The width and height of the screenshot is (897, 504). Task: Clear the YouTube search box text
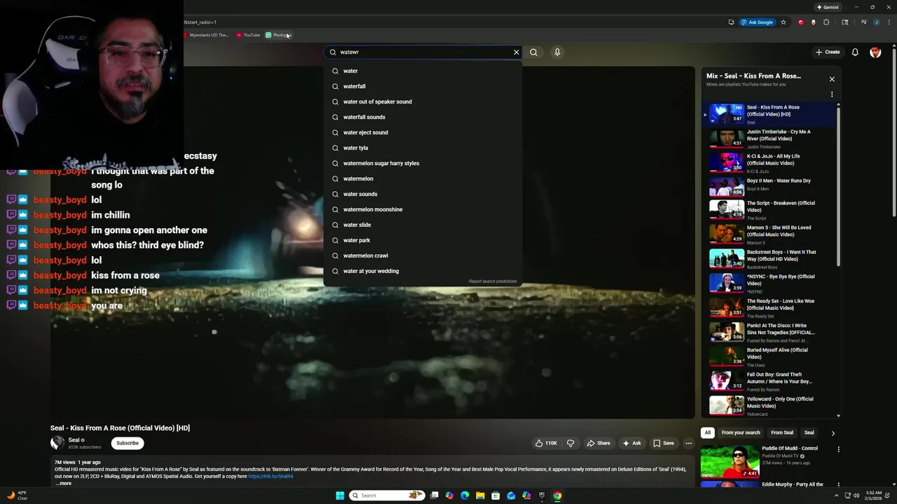[516, 52]
